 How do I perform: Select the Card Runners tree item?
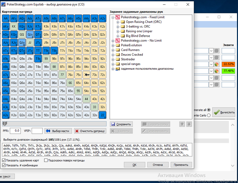130,50
